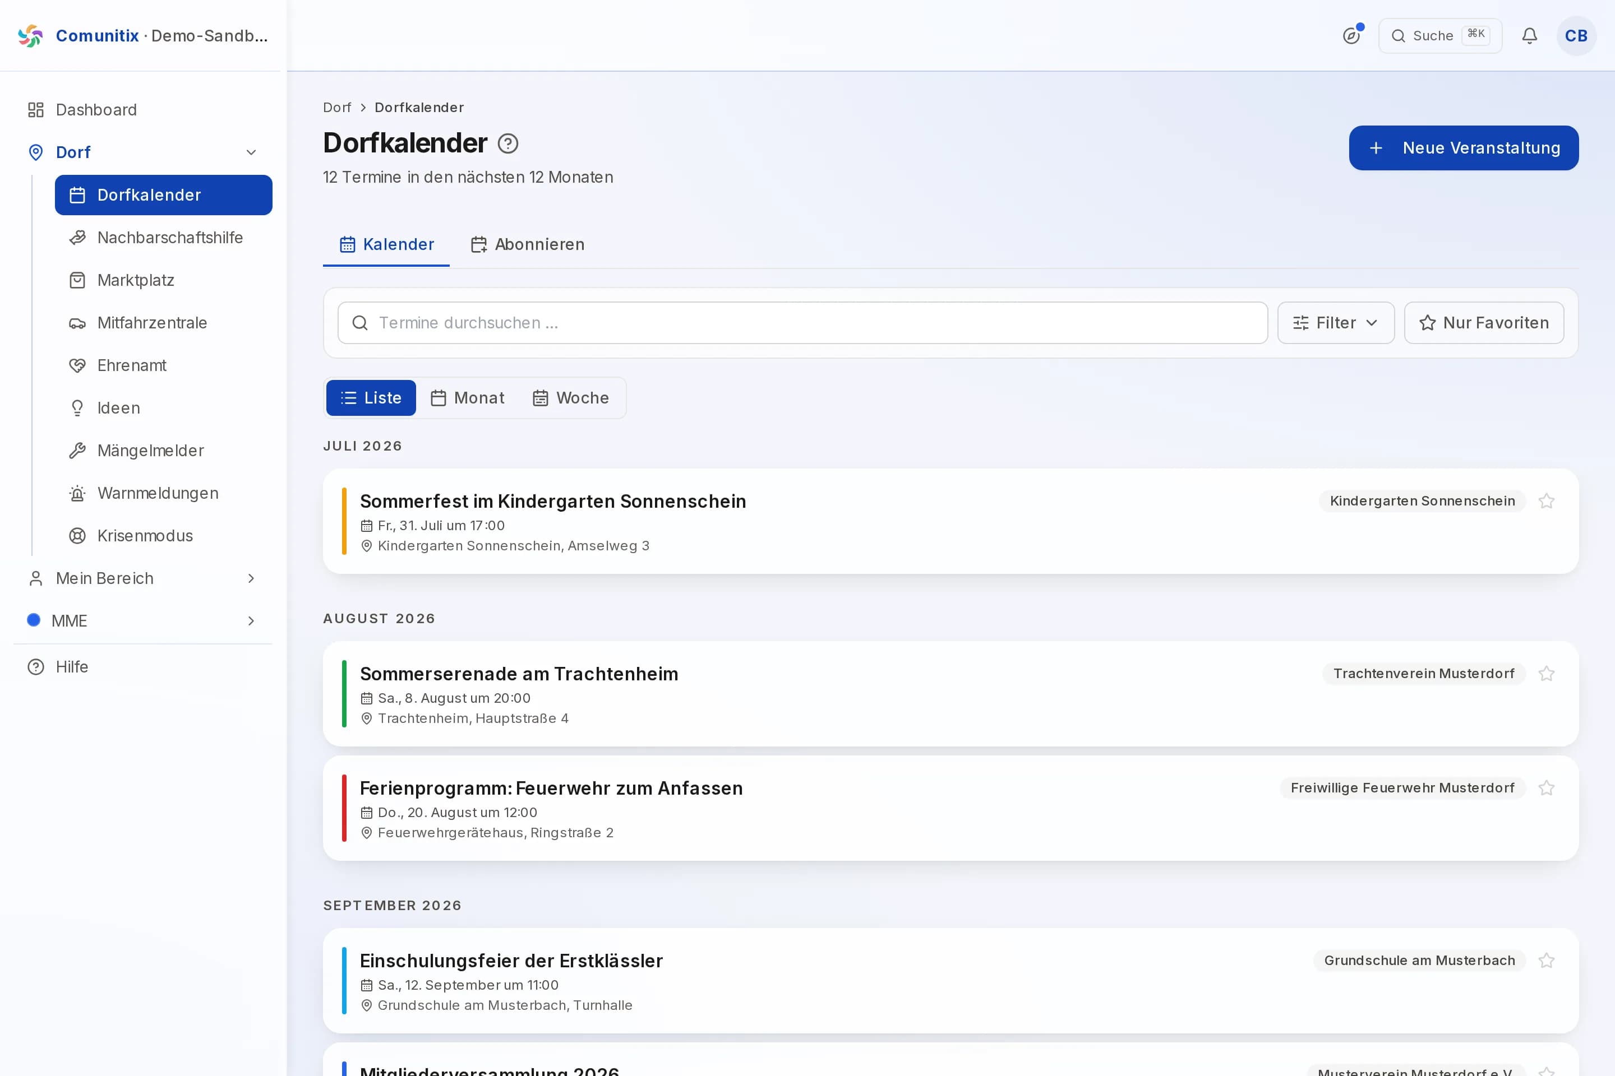1615x1076 pixels.
Task: Go to Dashboard in sidebar
Action: (x=143, y=110)
